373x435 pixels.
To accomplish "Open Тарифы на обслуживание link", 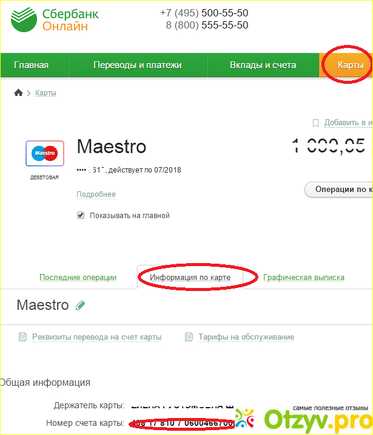I will pos(246,337).
